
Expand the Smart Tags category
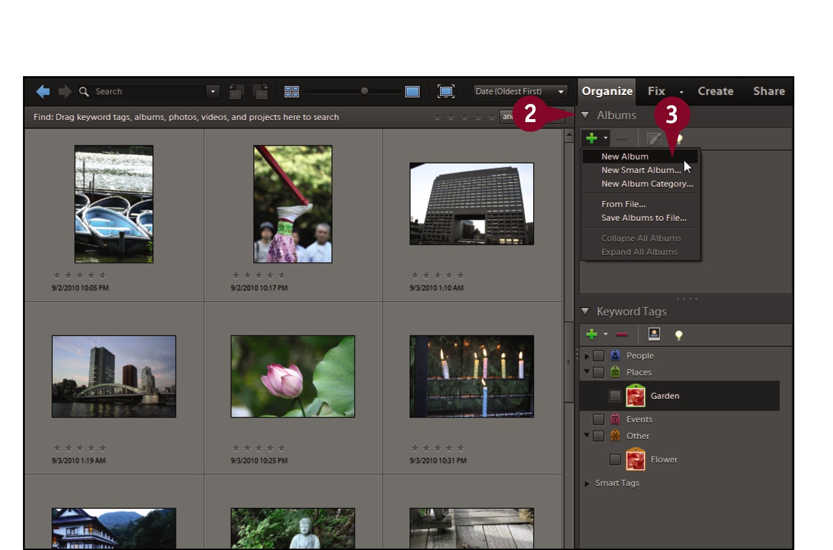coord(586,483)
